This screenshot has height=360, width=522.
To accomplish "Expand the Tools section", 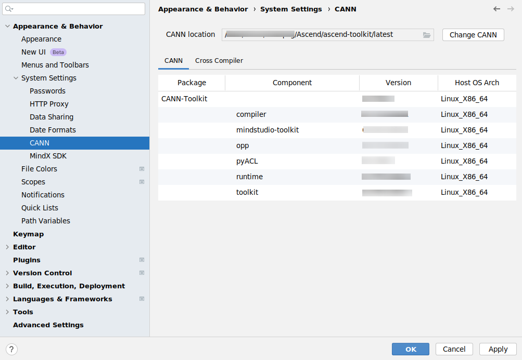I will (x=7, y=312).
